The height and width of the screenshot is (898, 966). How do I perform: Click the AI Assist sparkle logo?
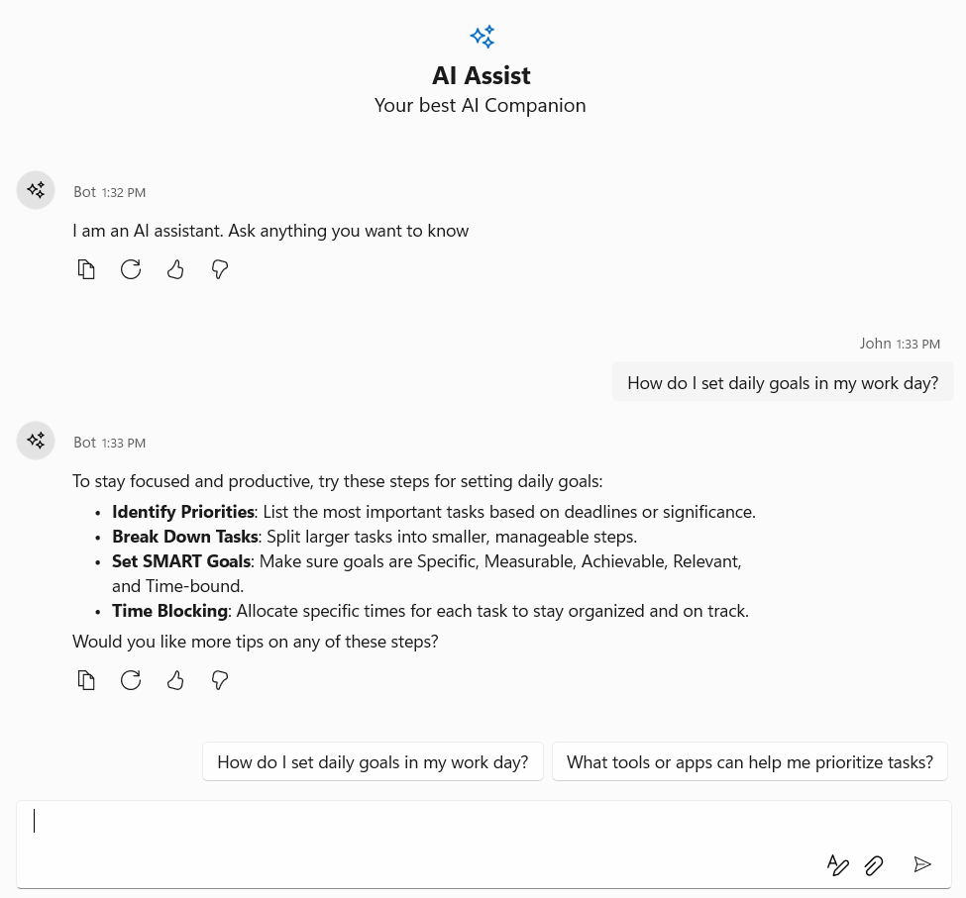click(x=482, y=37)
